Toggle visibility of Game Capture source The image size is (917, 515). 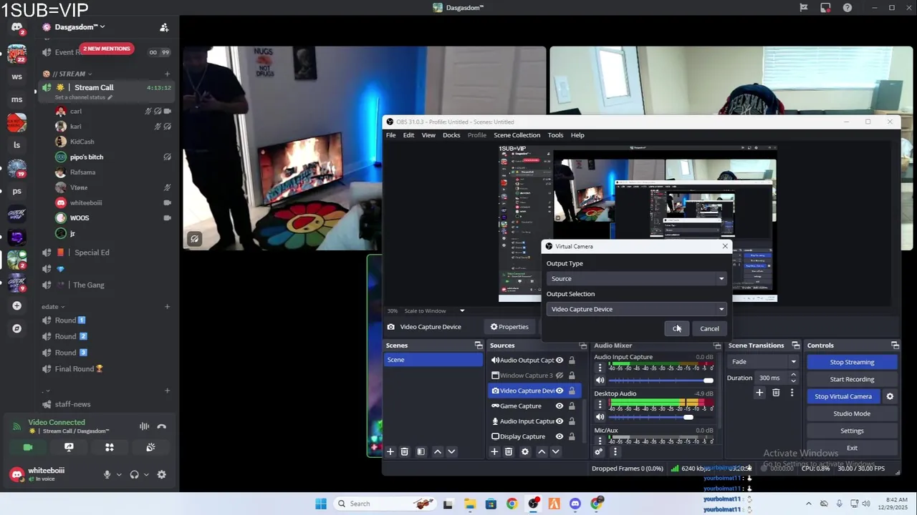560,406
